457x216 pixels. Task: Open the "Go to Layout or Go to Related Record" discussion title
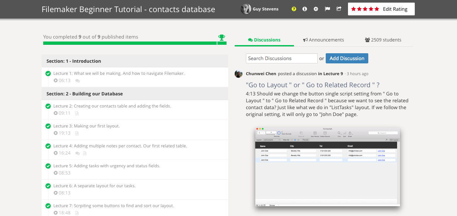click(313, 85)
